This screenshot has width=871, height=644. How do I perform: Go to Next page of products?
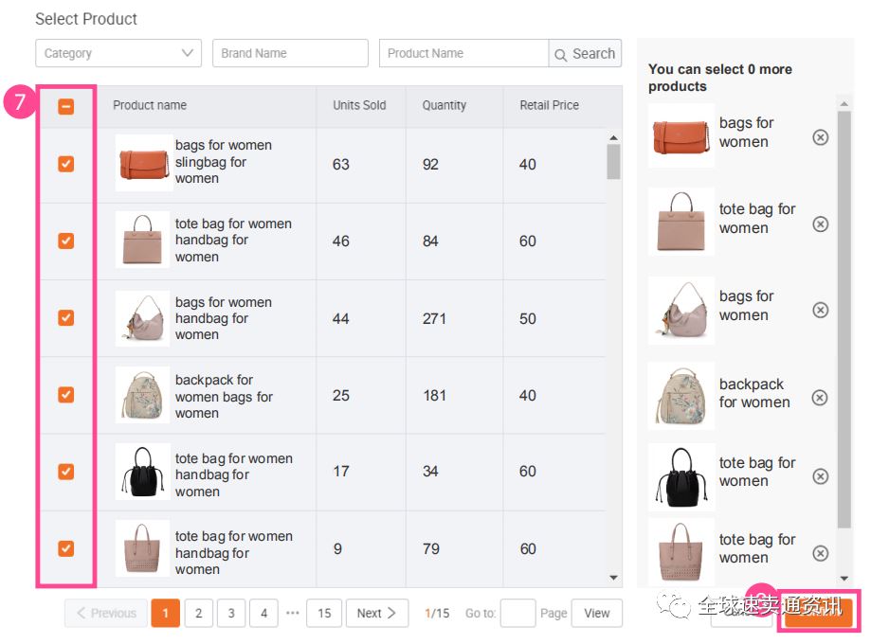pyautogui.click(x=377, y=613)
